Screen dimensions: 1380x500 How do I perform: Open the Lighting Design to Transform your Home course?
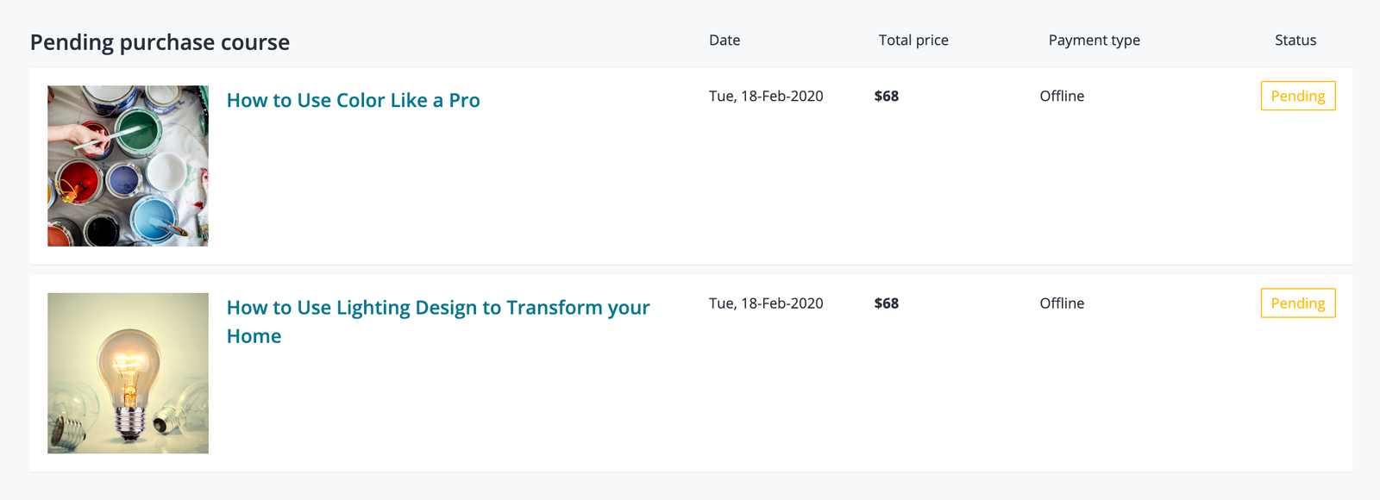tap(437, 309)
